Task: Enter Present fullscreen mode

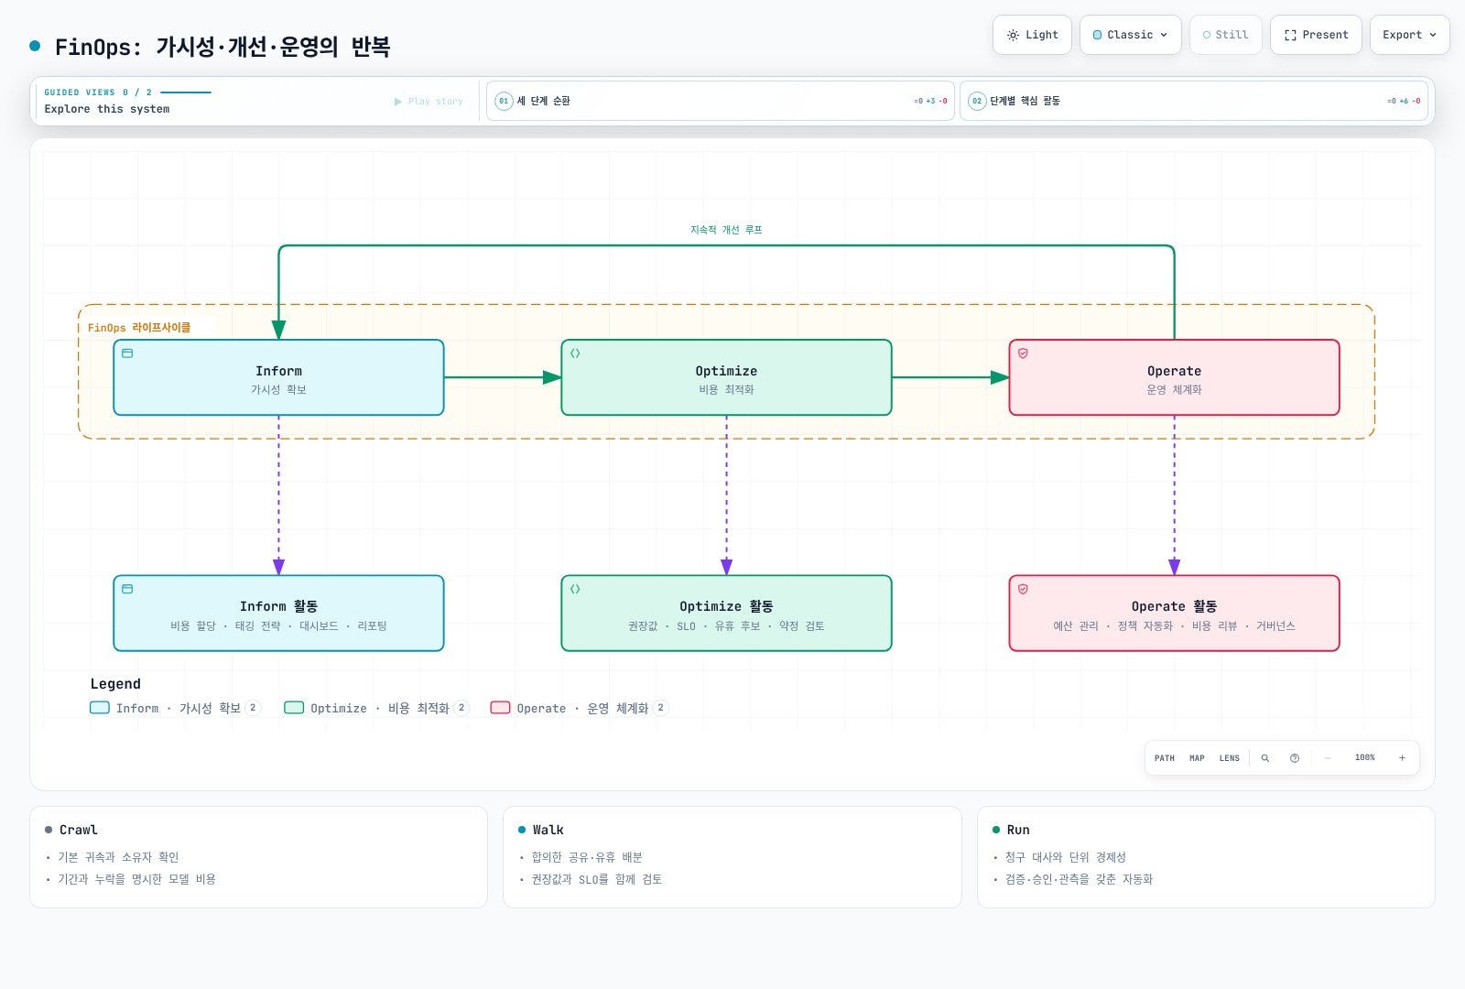Action: [x=1316, y=35]
